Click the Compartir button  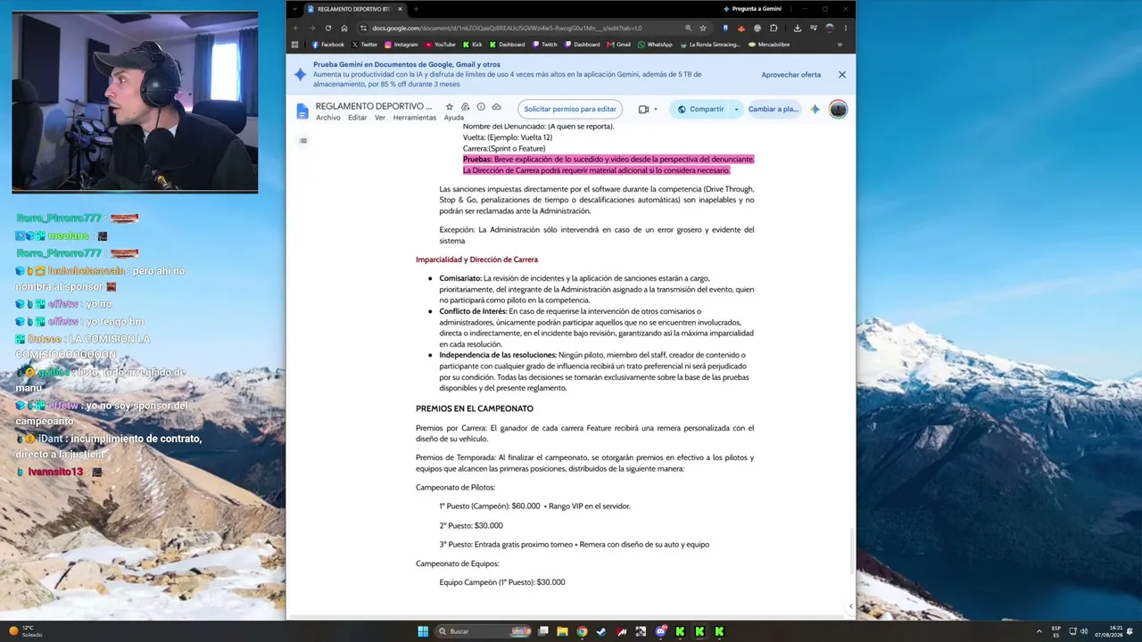point(700,109)
